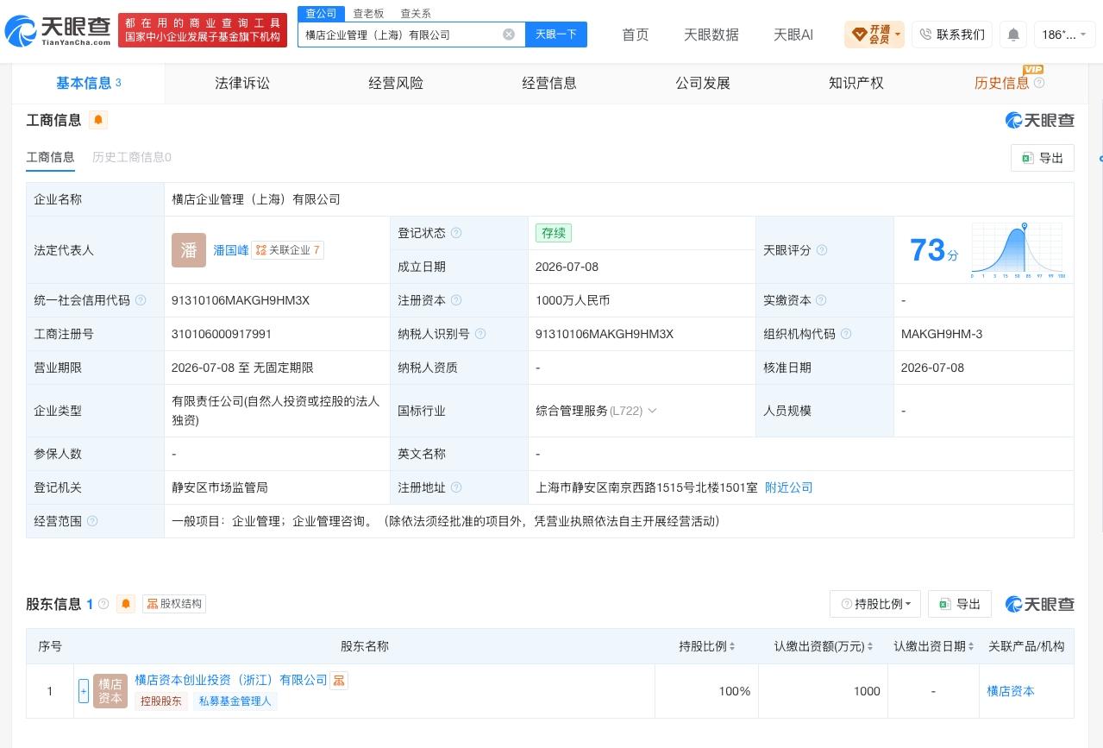Open 开通会员 membership dropdown
This screenshot has height=748, width=1103.
tap(874, 35)
